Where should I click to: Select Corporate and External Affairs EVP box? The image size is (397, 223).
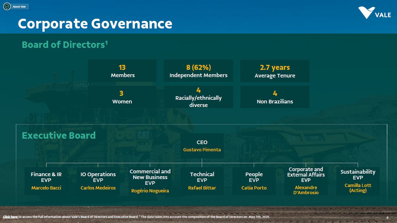tap(306, 181)
